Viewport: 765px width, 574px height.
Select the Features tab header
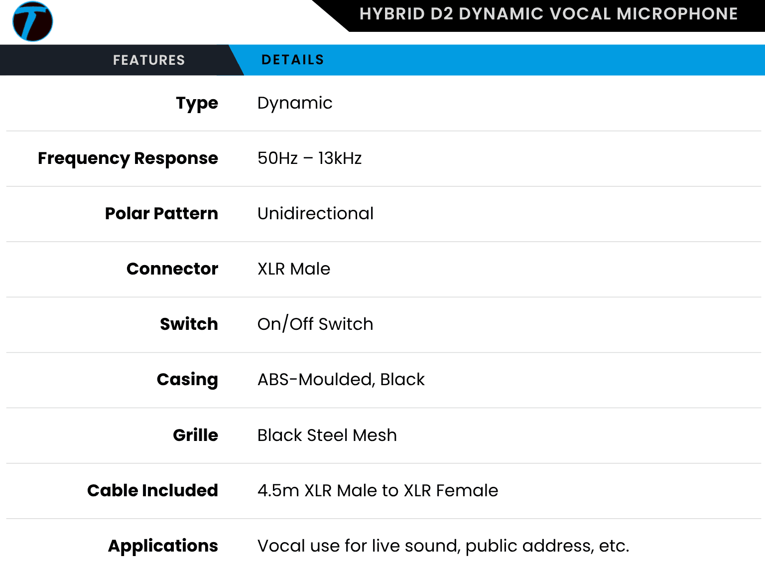148,60
